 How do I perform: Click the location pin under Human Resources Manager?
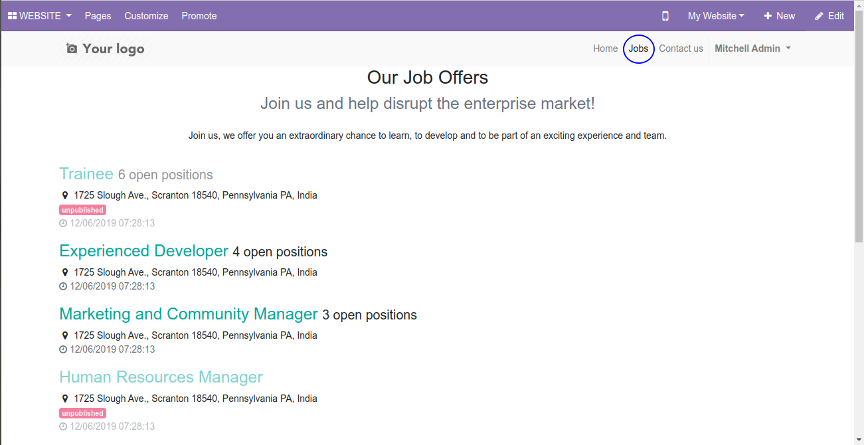coord(65,399)
